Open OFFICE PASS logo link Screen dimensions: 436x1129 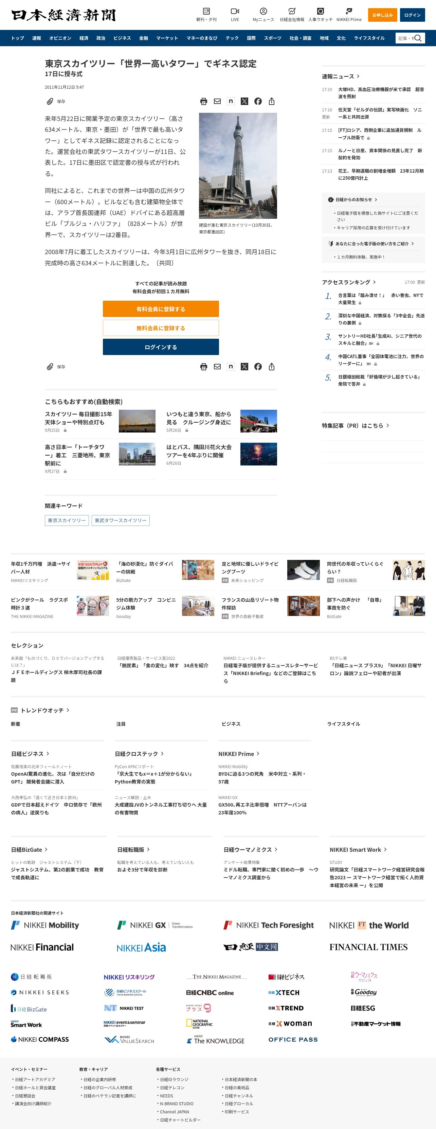point(293,1039)
